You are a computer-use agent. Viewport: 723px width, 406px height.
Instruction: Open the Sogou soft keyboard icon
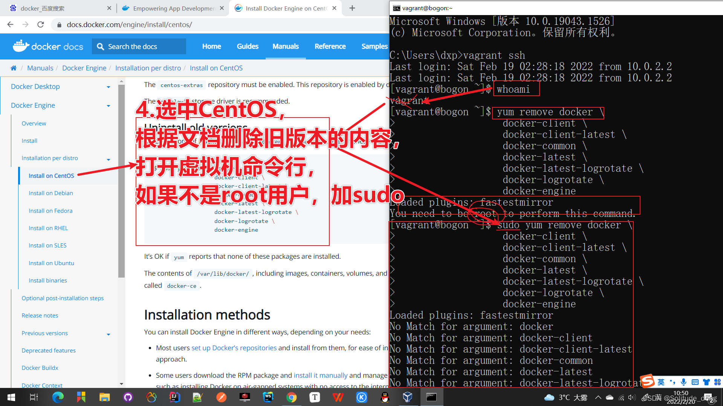[695, 382]
